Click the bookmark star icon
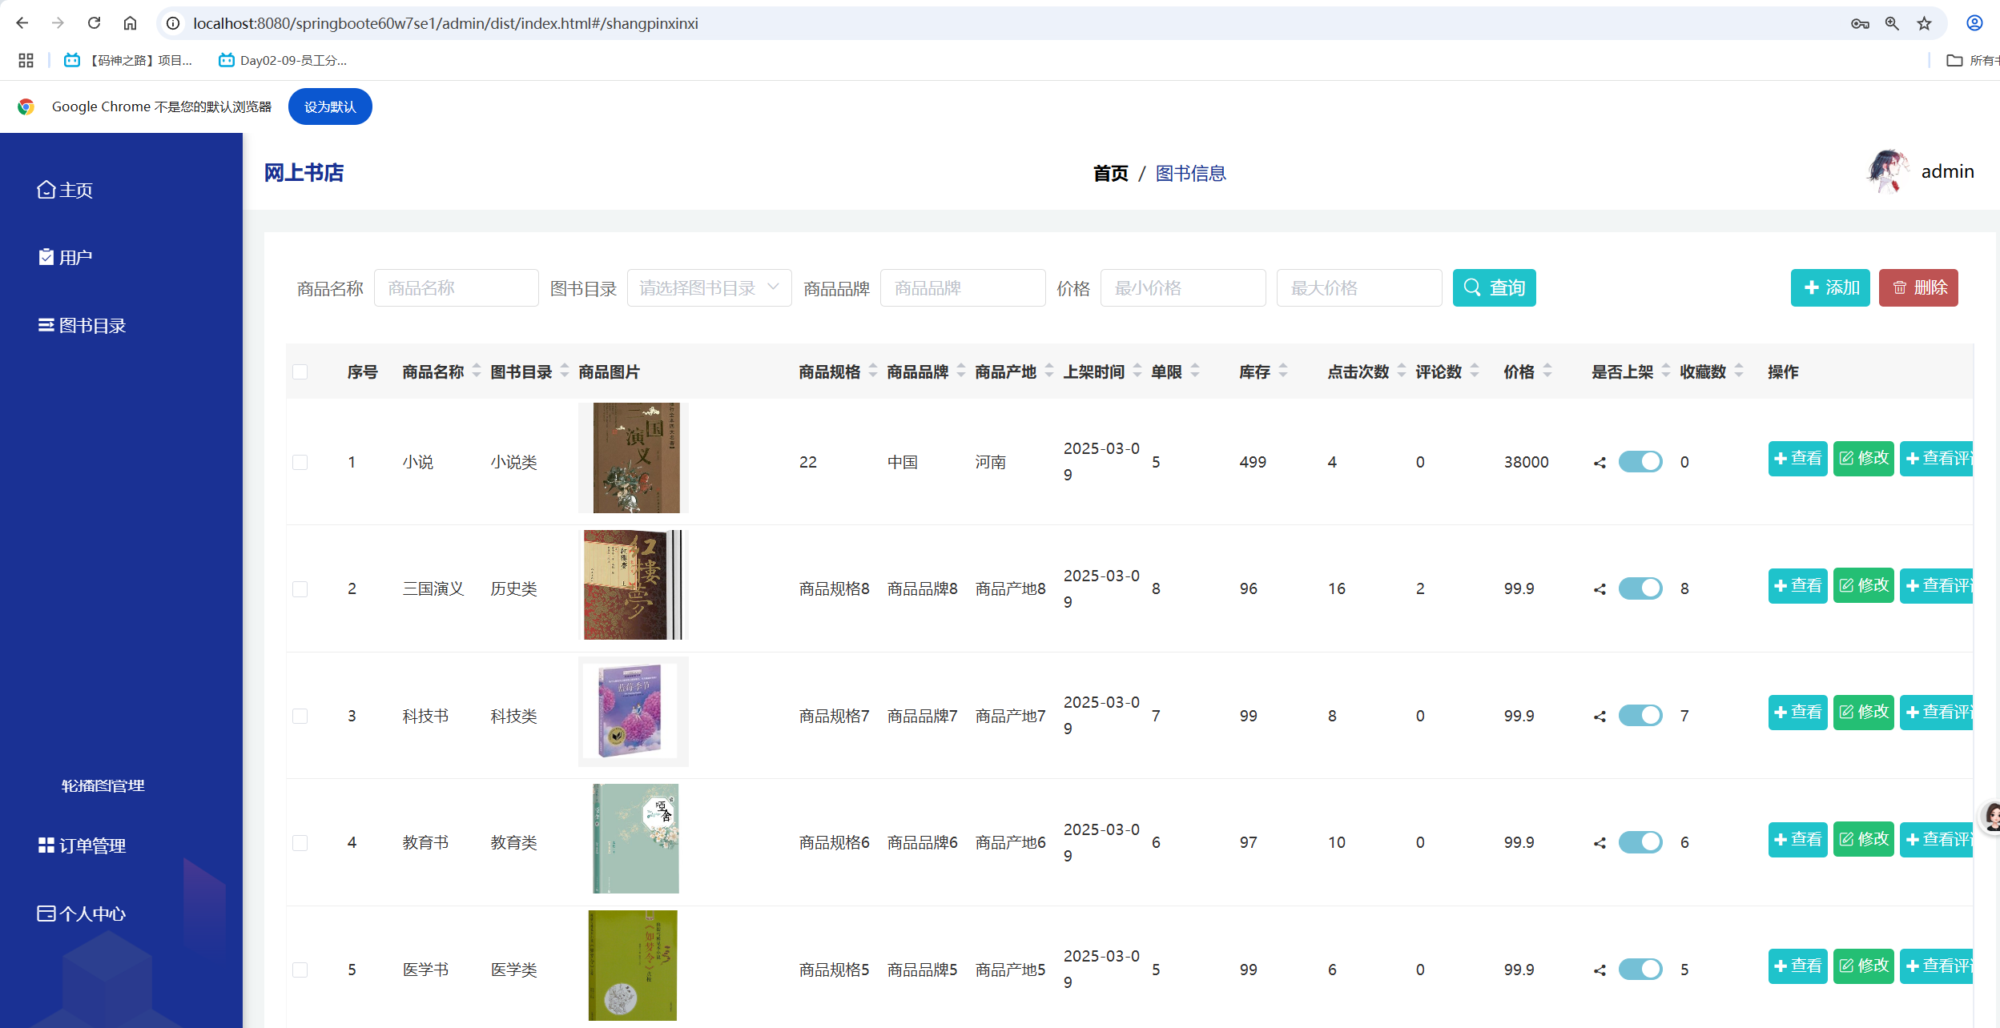 click(1924, 23)
